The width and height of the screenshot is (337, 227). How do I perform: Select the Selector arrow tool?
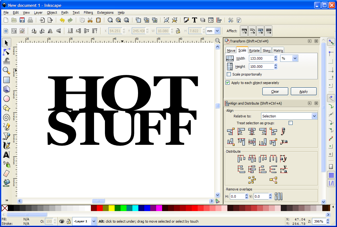point(7,43)
